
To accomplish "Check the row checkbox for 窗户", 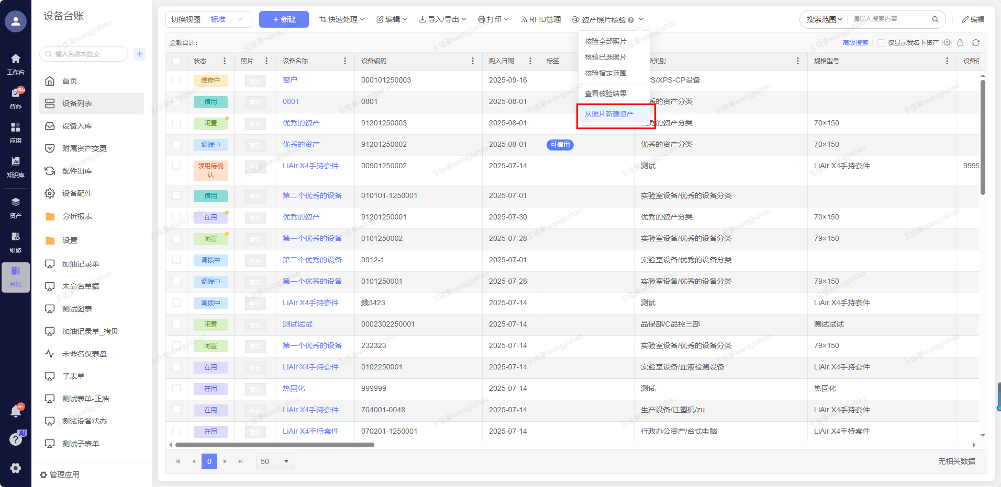I will click(x=176, y=80).
